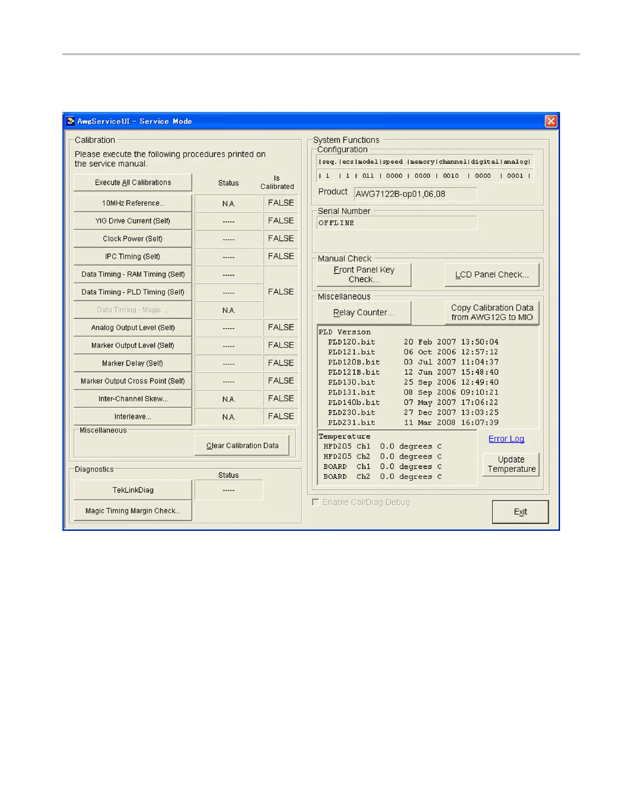The width and height of the screenshot is (626, 810).
Task: Toggle Enable Cal/Diag Debug checkbox
Action: coord(316,502)
